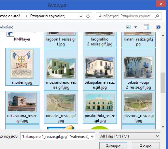The width and height of the screenshot is (168, 149).
Task: Open the view options dropdown arrow
Action: pos(135,27)
